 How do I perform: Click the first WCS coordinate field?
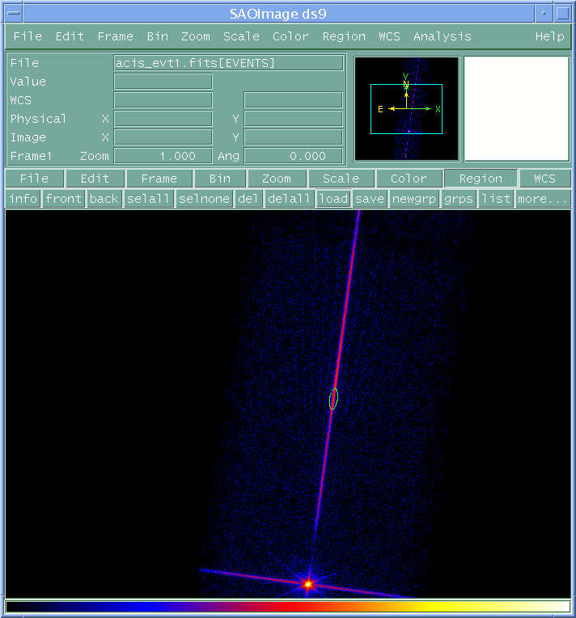click(x=163, y=100)
